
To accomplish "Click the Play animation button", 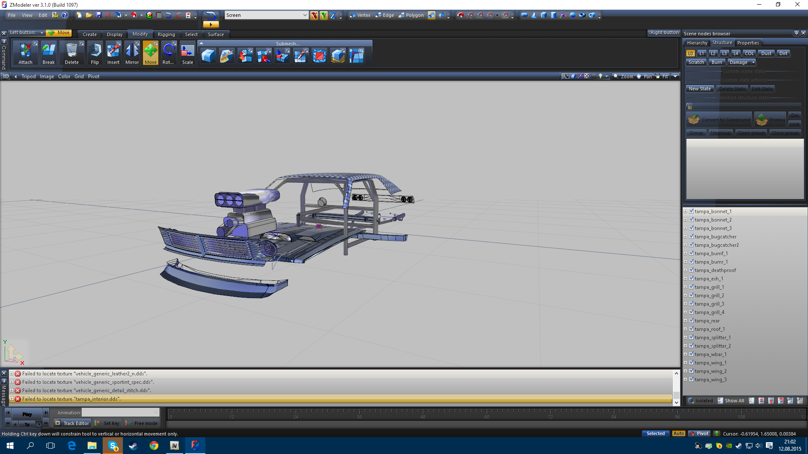I will click(27, 414).
